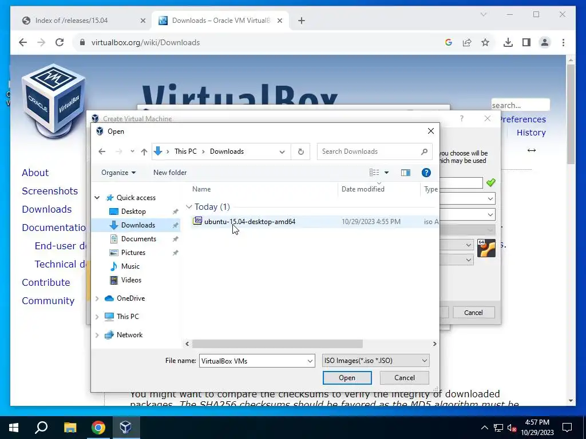Collapse the Today (1) group
The width and height of the screenshot is (586, 439).
[x=189, y=207]
